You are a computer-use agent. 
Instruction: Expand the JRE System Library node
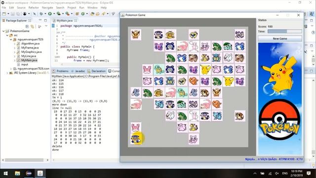(7, 73)
